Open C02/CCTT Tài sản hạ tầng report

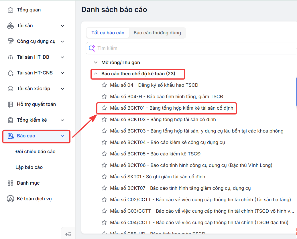pyautogui.click(x=200, y=200)
